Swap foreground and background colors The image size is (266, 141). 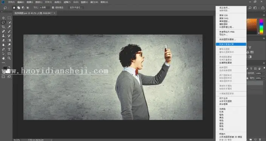coord(9,67)
